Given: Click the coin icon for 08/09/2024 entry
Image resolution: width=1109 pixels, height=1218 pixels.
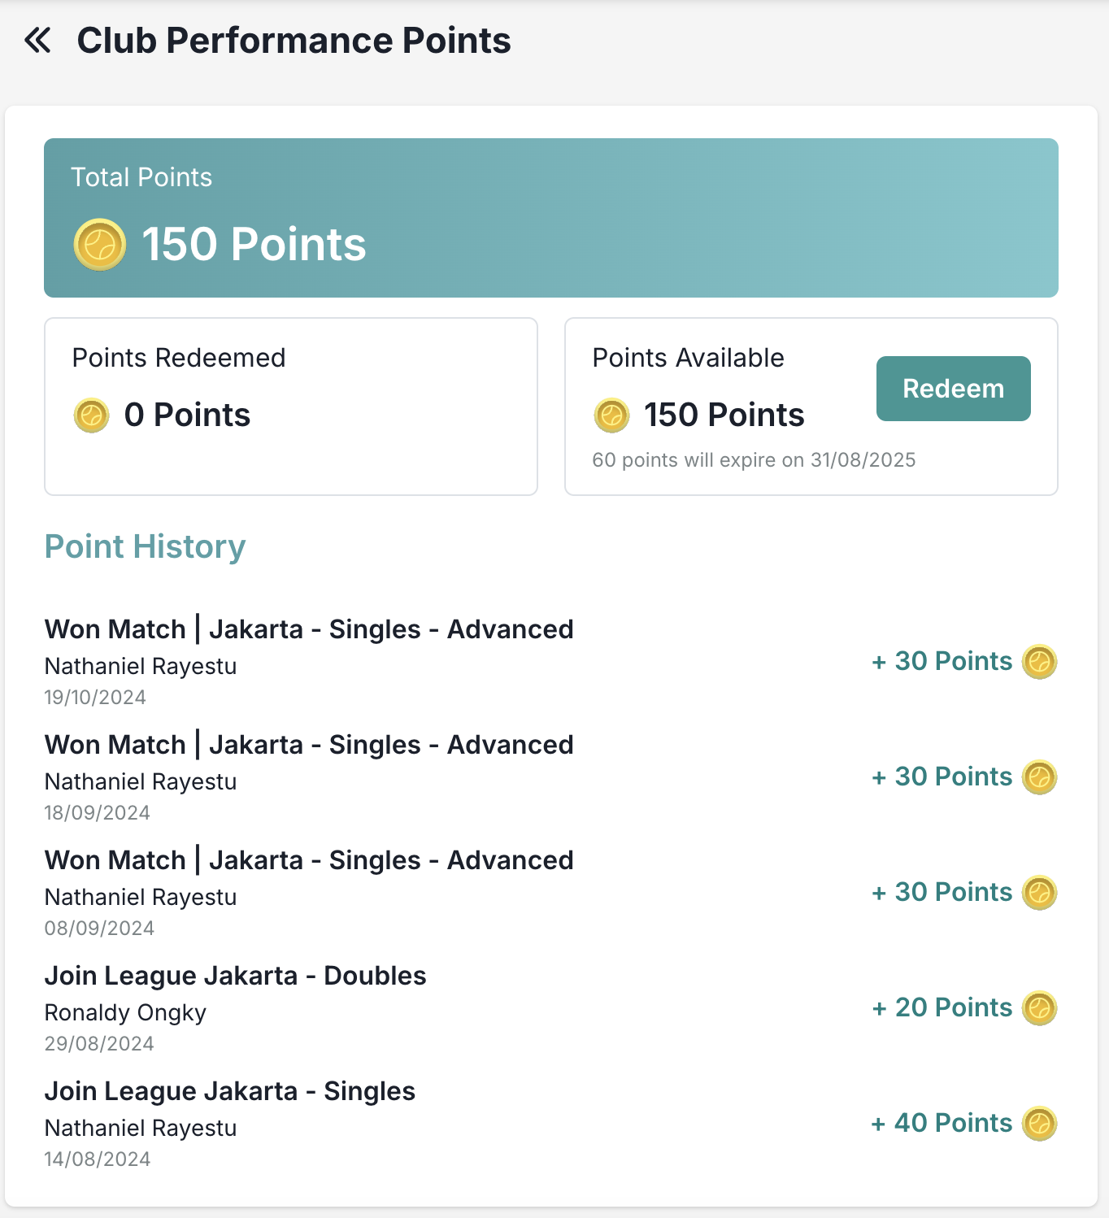Looking at the screenshot, I should [x=1039, y=893].
